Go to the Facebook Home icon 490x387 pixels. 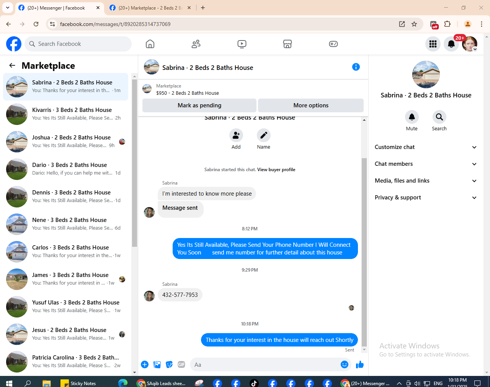click(x=150, y=44)
